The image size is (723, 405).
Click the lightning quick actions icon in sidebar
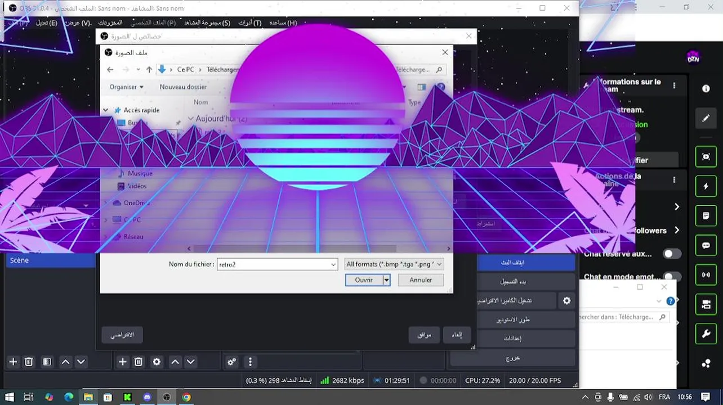706,186
